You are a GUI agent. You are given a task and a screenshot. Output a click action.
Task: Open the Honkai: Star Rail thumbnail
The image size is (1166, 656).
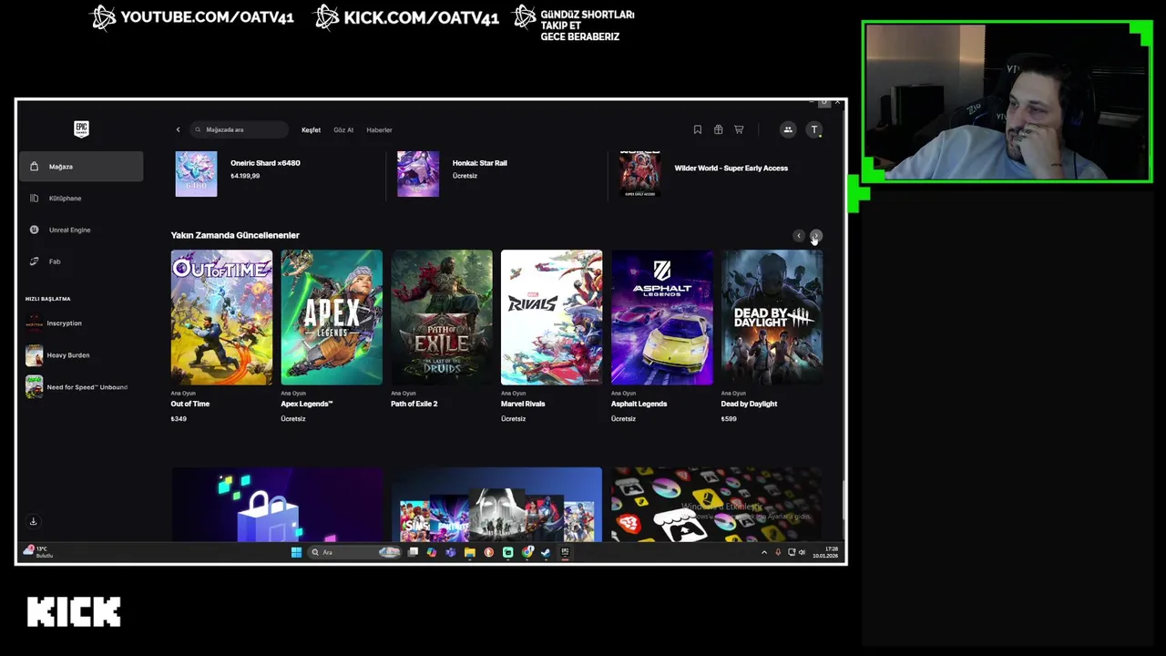pos(418,173)
